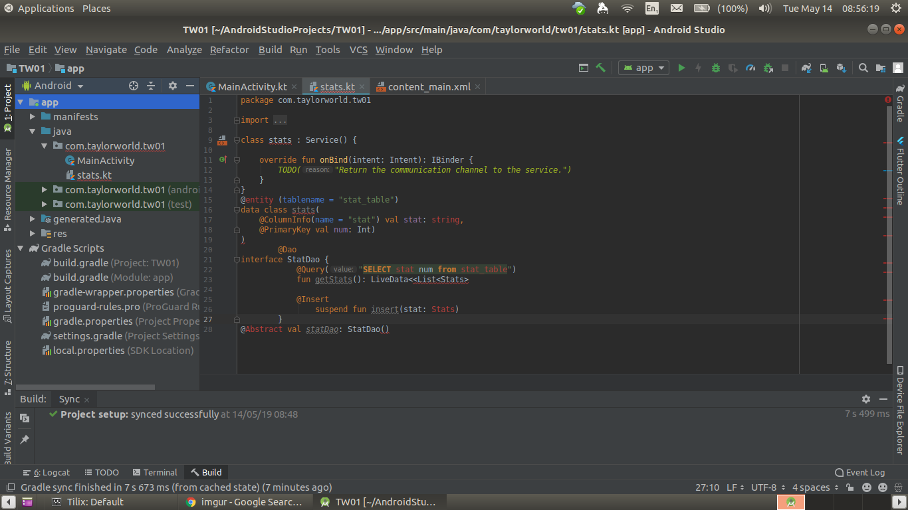Sync project with Gradle files icon
This screenshot has width=908, height=510.
806,68
